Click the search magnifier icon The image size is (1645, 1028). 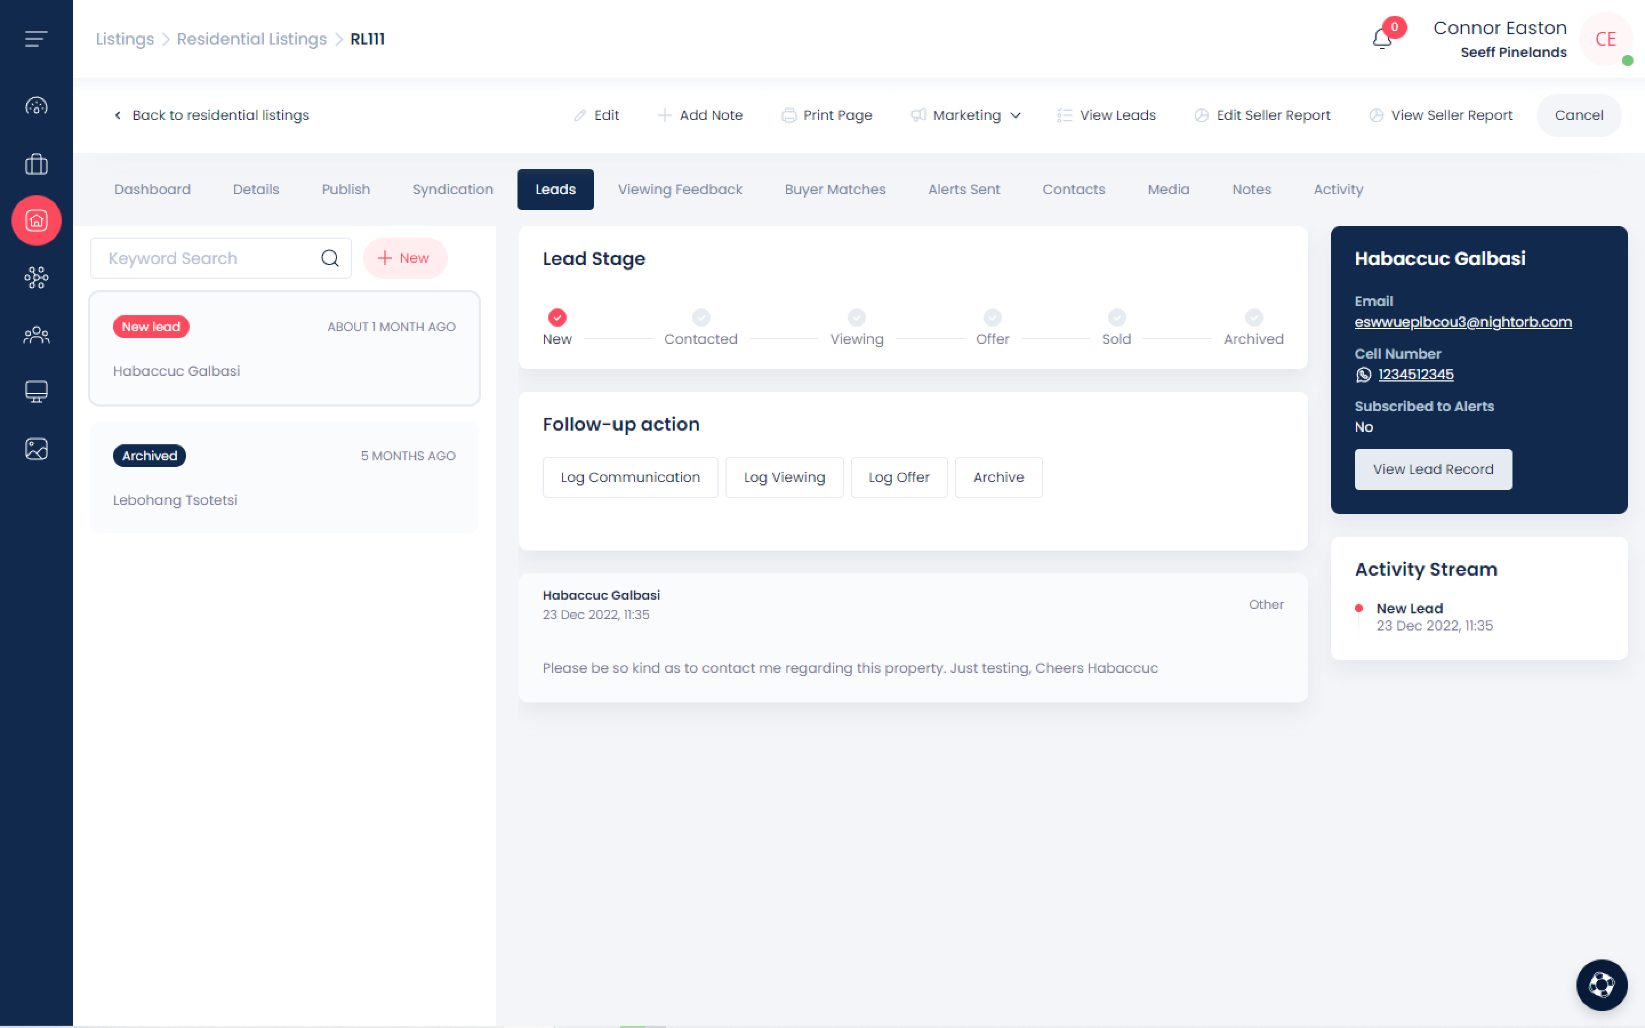pyautogui.click(x=330, y=258)
